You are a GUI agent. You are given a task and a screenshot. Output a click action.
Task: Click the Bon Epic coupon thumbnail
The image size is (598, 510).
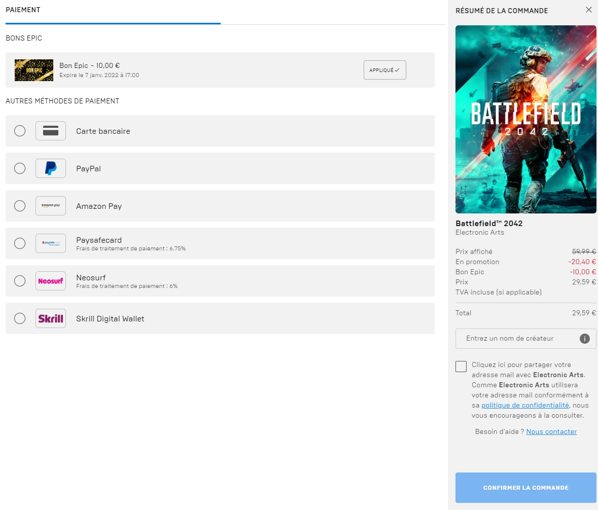[34, 70]
